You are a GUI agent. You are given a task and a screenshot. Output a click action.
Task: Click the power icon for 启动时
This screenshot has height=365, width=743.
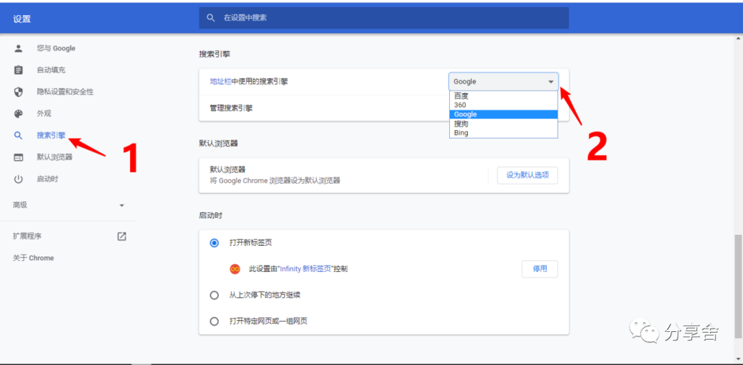click(19, 179)
